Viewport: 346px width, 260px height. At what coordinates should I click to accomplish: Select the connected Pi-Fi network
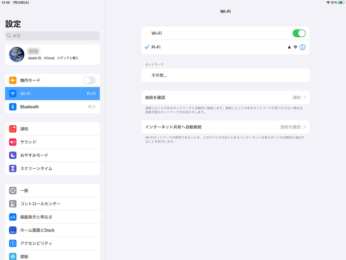click(225, 47)
